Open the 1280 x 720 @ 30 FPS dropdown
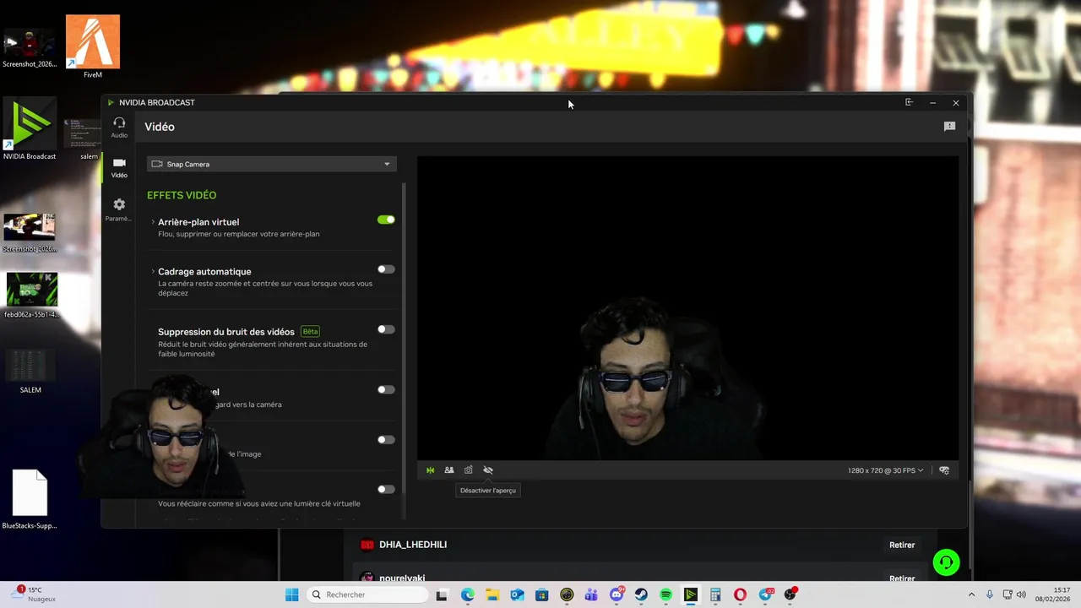Image resolution: width=1081 pixels, height=608 pixels. point(886,470)
